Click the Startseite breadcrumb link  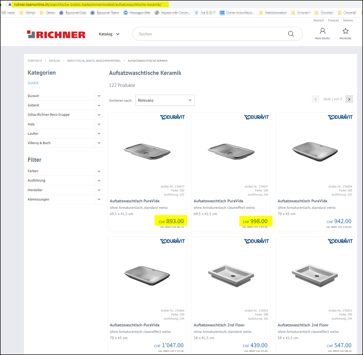pos(35,61)
